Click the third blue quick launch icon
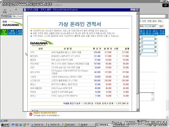 [x=21, y=125]
